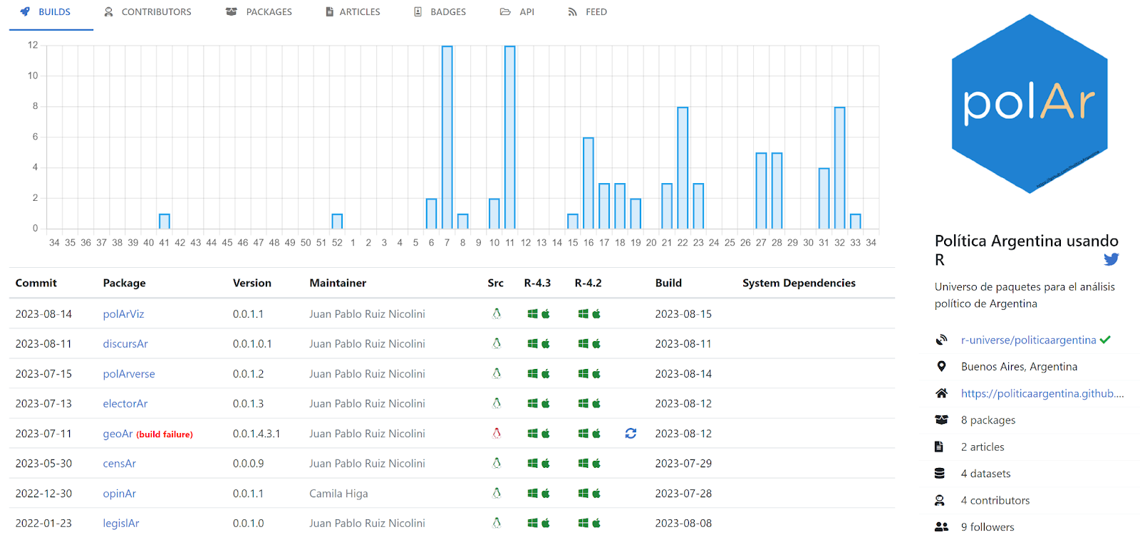The height and width of the screenshot is (557, 1140).
Task: Visit the politicaargentina.github homepage link
Action: 1042,393
